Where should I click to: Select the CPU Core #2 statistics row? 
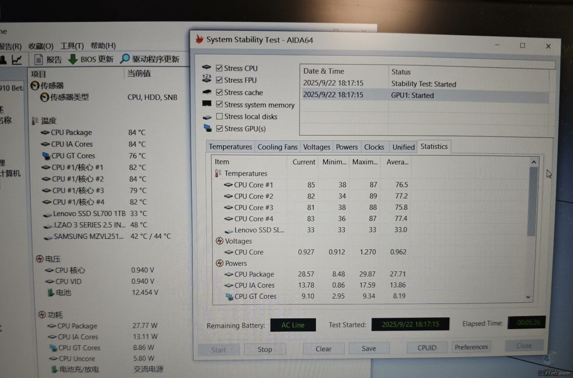253,196
